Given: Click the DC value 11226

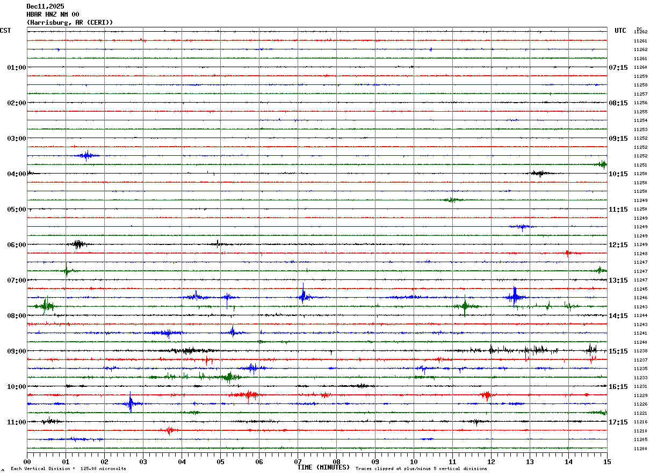Looking at the screenshot, I should [x=640, y=405].
